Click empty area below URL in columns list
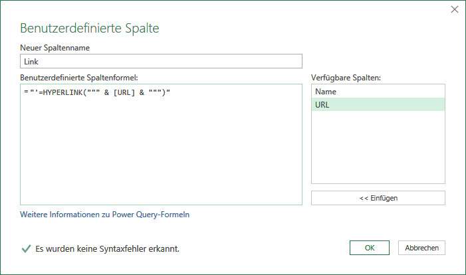The width and height of the screenshot is (466, 275). pos(378,147)
